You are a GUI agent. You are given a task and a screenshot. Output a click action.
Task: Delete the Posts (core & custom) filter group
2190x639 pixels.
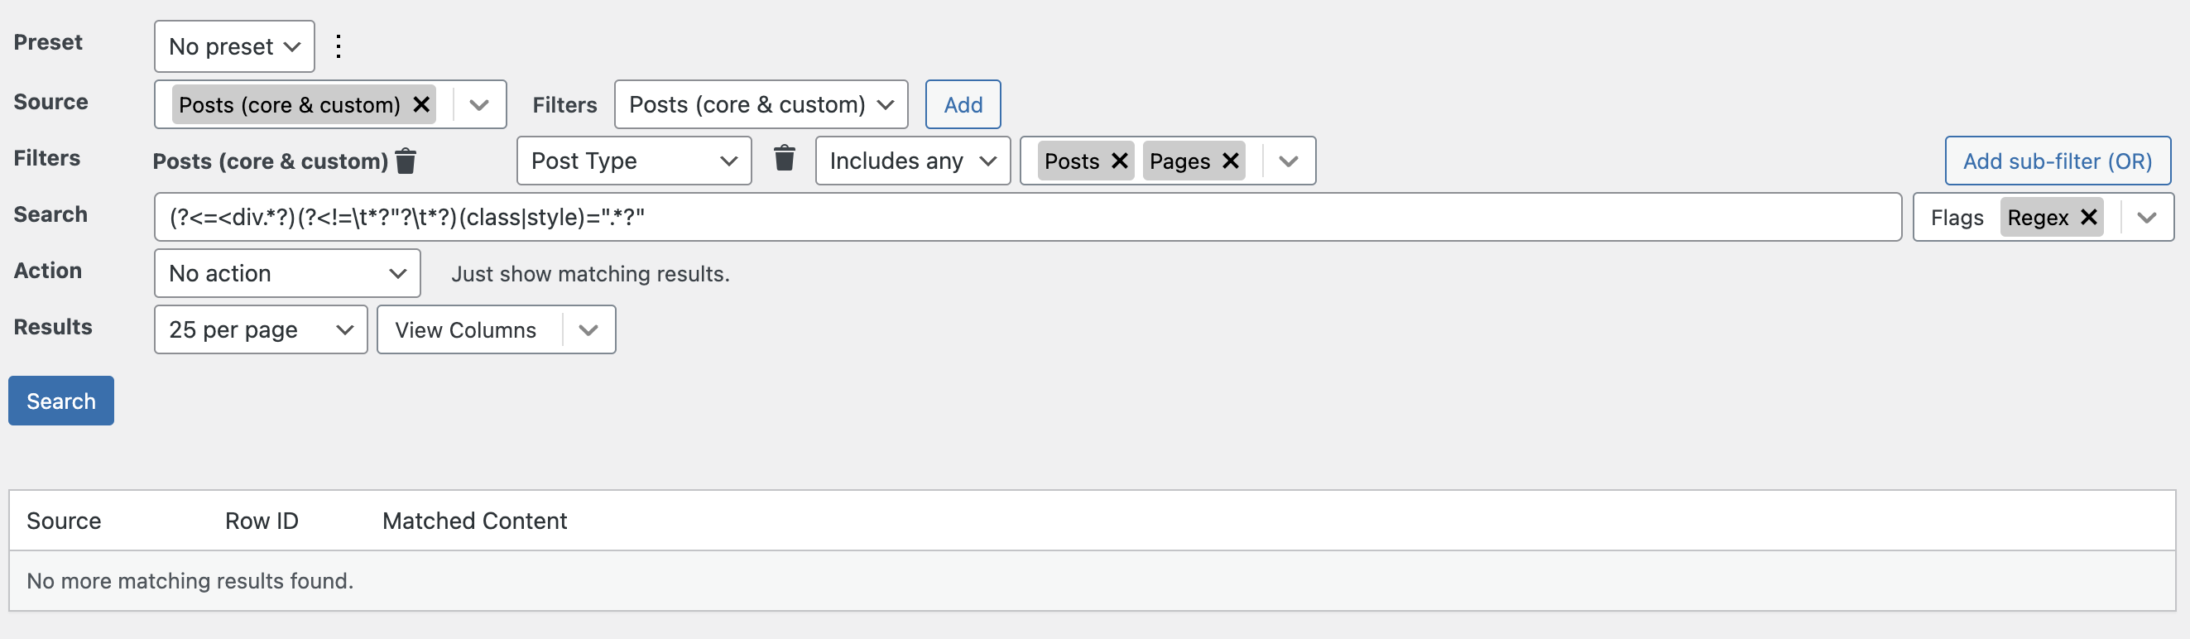406,161
